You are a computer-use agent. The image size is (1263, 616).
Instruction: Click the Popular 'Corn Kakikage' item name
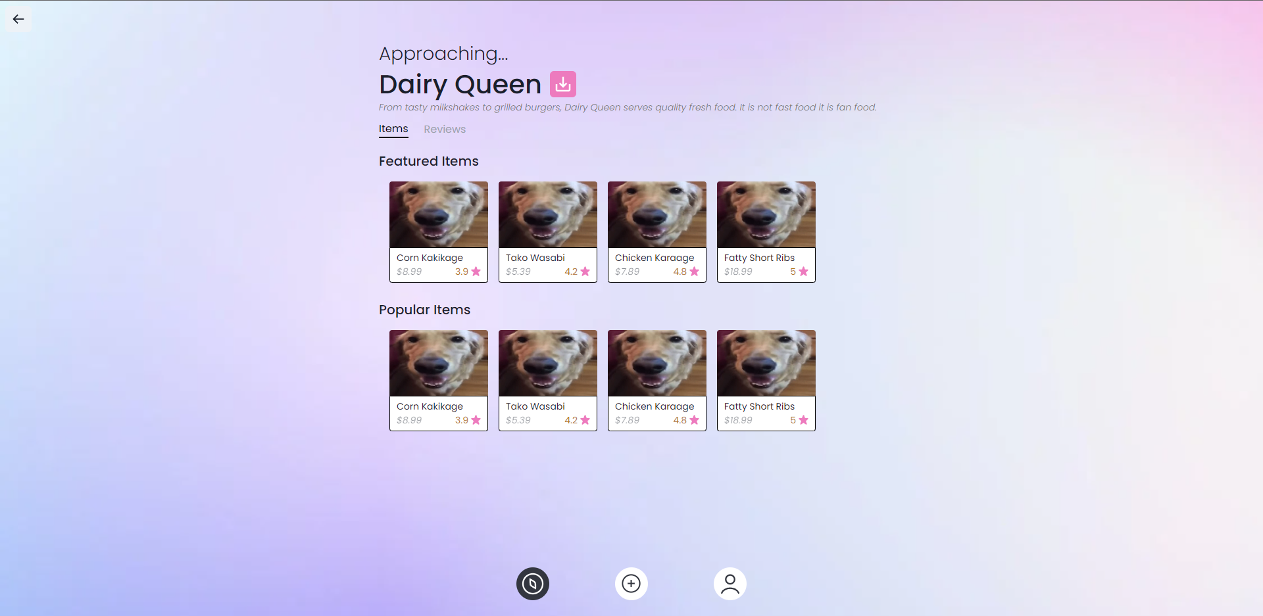pos(430,407)
